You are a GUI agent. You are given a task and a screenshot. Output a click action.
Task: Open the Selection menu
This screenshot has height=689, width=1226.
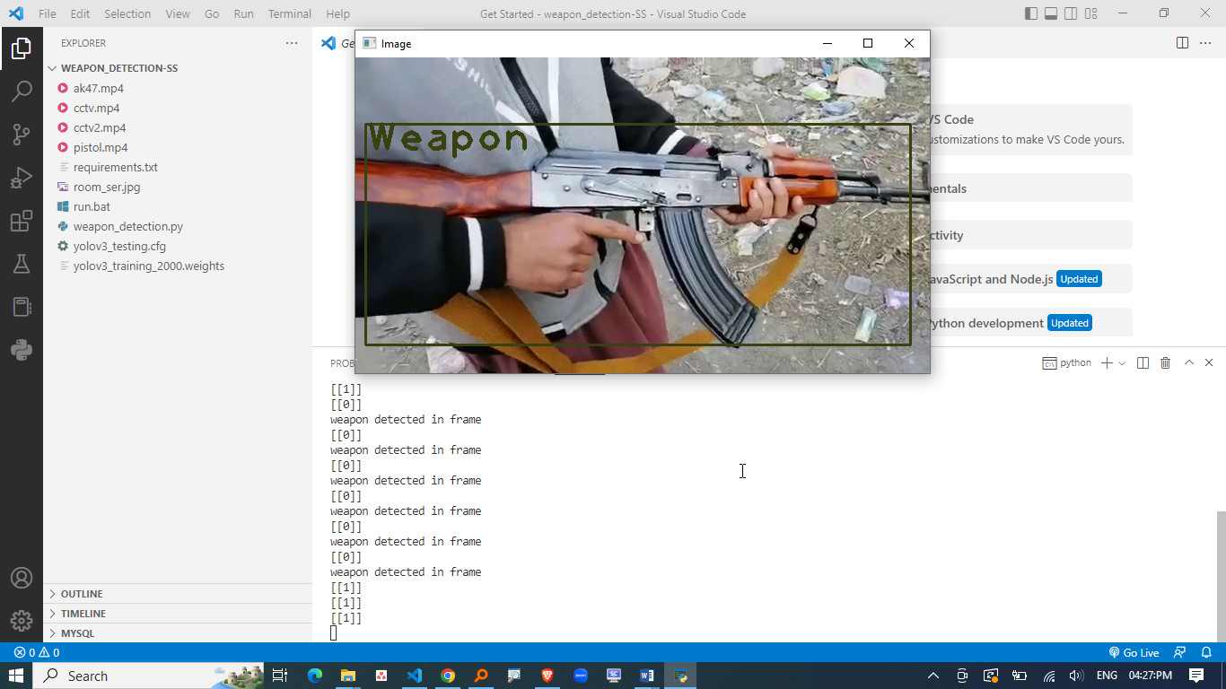[x=127, y=14]
